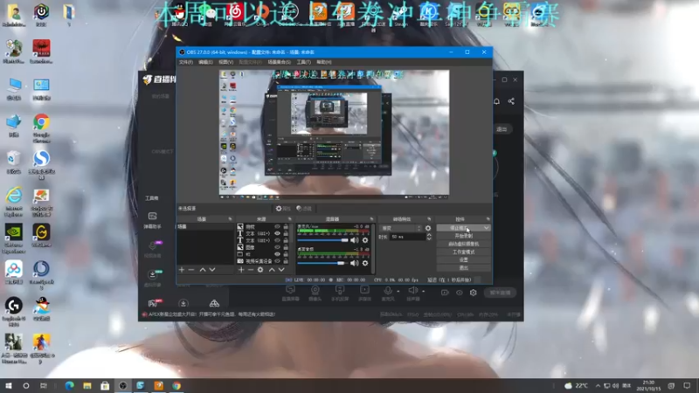
Task: Pop out the 混音器 dock panel
Action: pos(371,219)
